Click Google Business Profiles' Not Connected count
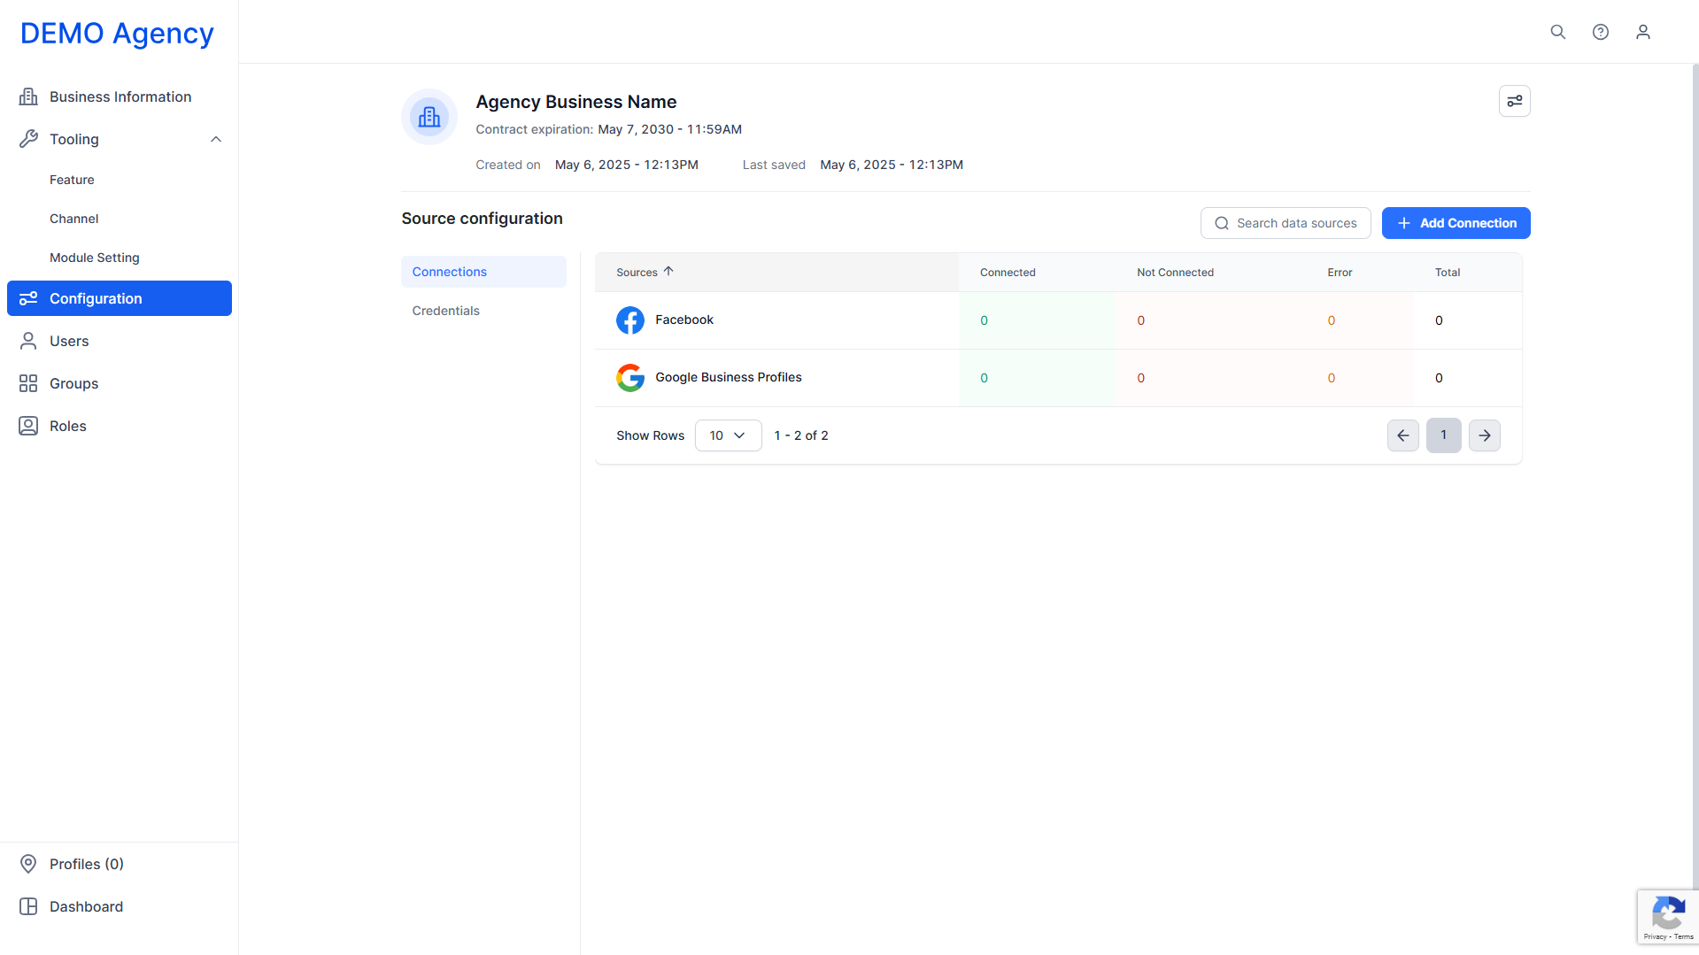1699x955 pixels. pos(1141,378)
